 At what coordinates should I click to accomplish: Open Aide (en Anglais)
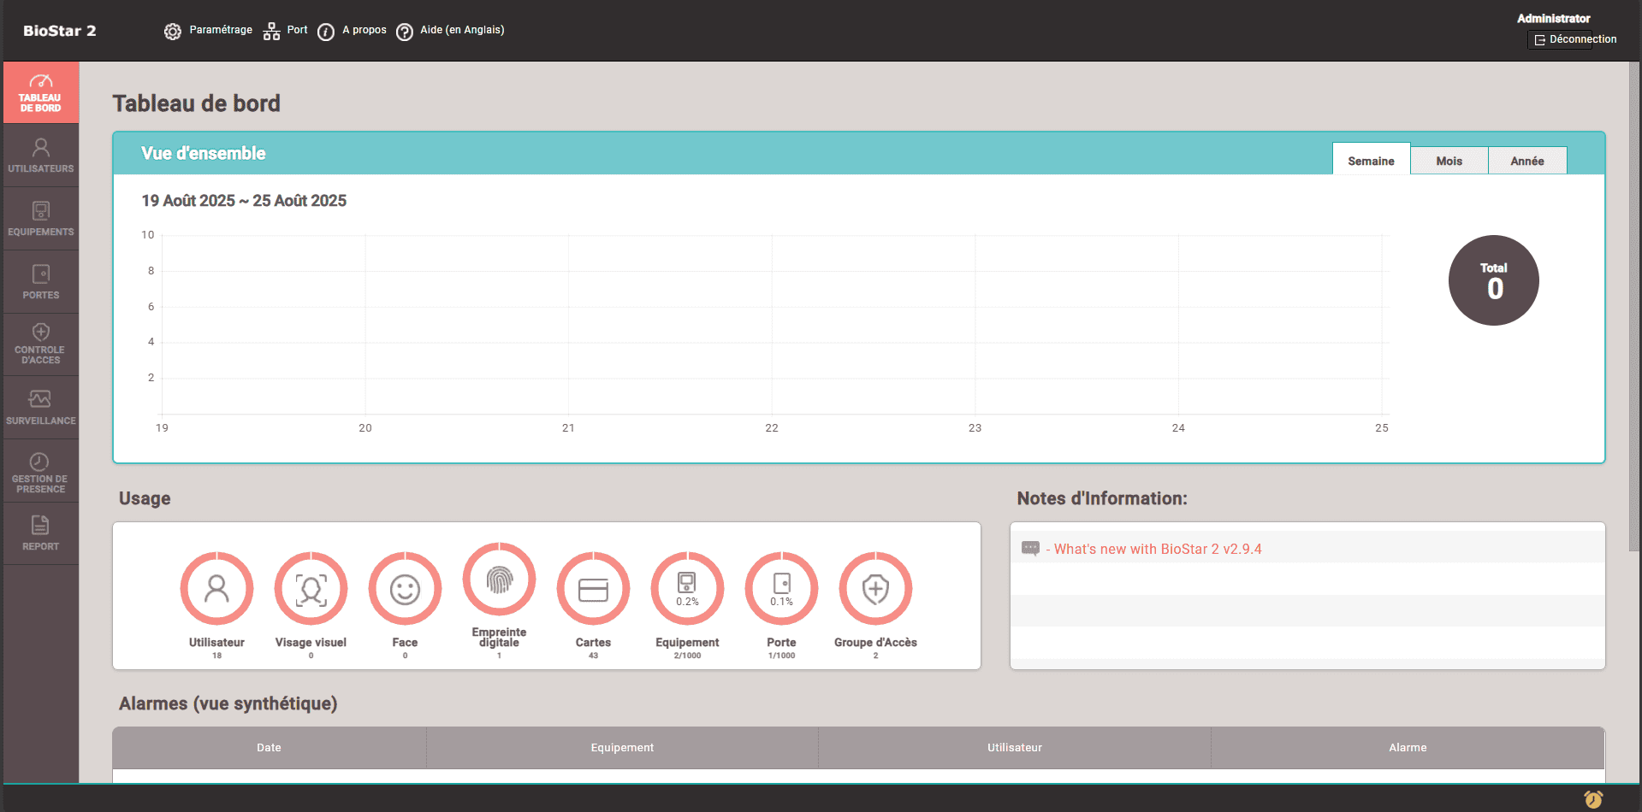[448, 30]
